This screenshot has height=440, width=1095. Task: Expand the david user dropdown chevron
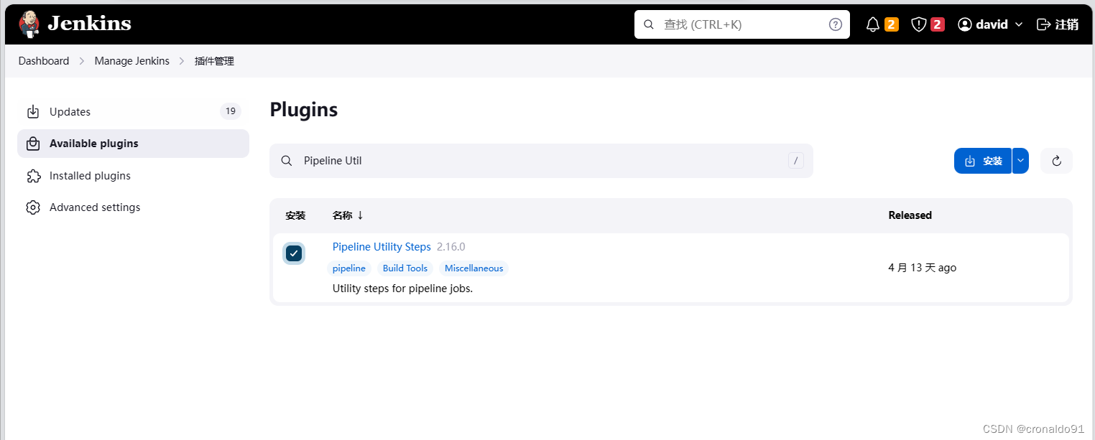pyautogui.click(x=1019, y=24)
